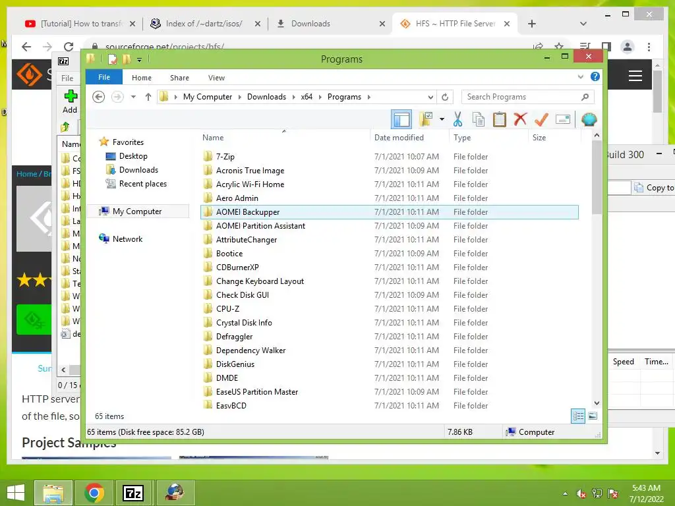Open the Share ribbon tab
Screen dimensions: 675x506
[179, 78]
